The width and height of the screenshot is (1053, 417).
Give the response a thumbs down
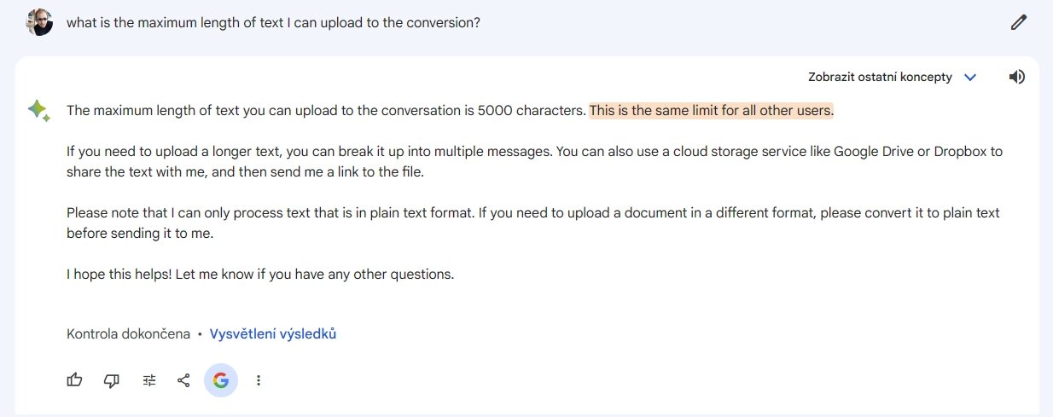[112, 380]
